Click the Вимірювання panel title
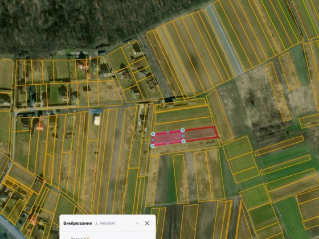Image resolution: width=319 pixels, height=239 pixels. [77, 223]
